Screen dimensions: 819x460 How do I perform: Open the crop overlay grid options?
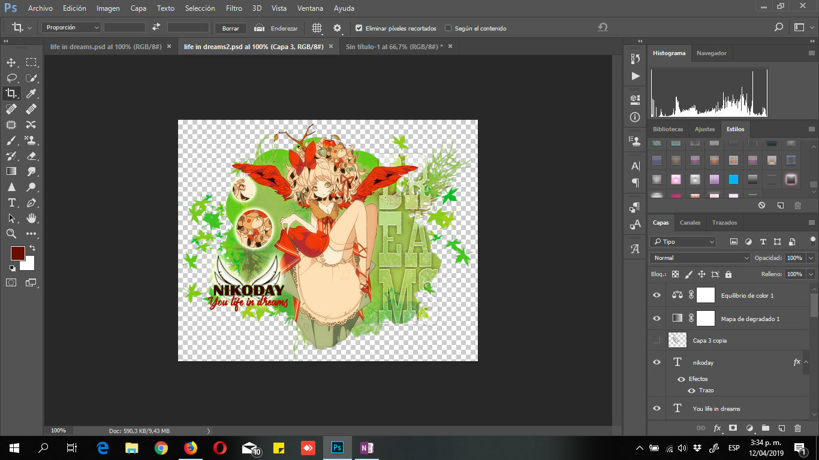317,28
